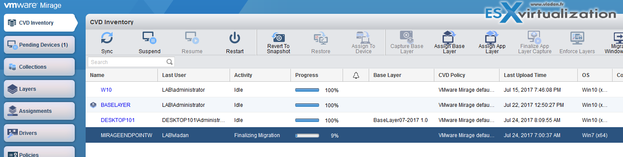Click 'DESKTOP101\Administr...' user cell
Viewport: 623px width, 157px height.
(x=193, y=120)
